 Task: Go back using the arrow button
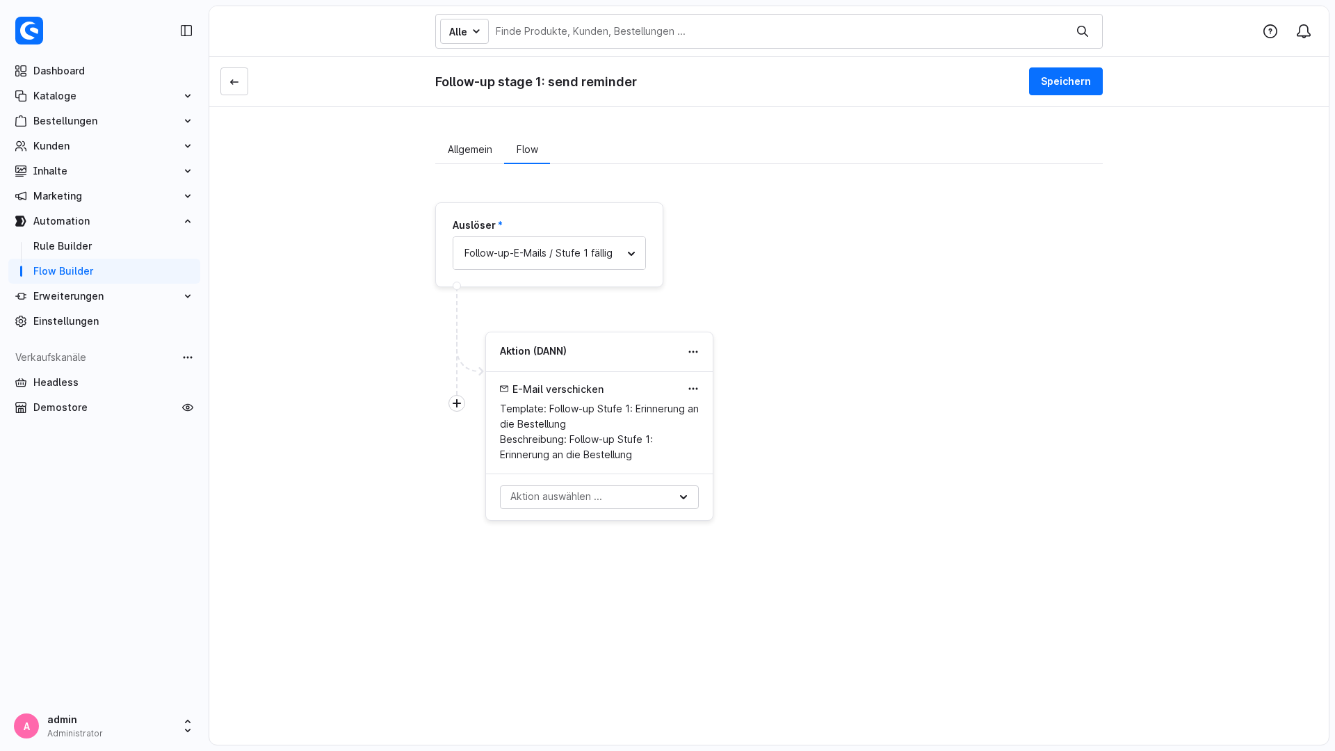[x=234, y=81]
